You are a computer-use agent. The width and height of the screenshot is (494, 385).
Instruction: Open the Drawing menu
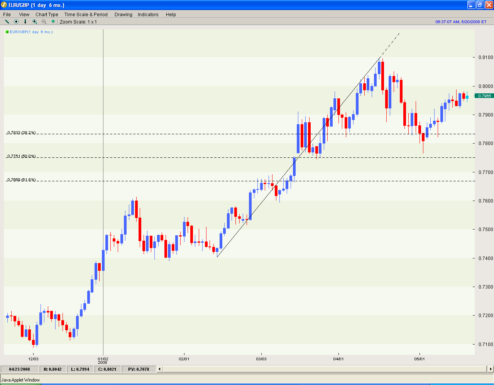pyautogui.click(x=123, y=15)
